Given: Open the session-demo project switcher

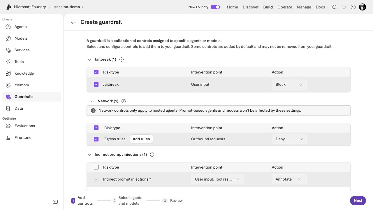Looking at the screenshot, I should (x=69, y=7).
